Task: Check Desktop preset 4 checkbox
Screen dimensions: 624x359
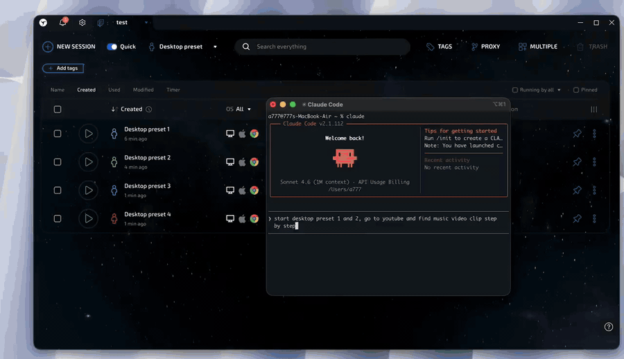Action: [58, 218]
